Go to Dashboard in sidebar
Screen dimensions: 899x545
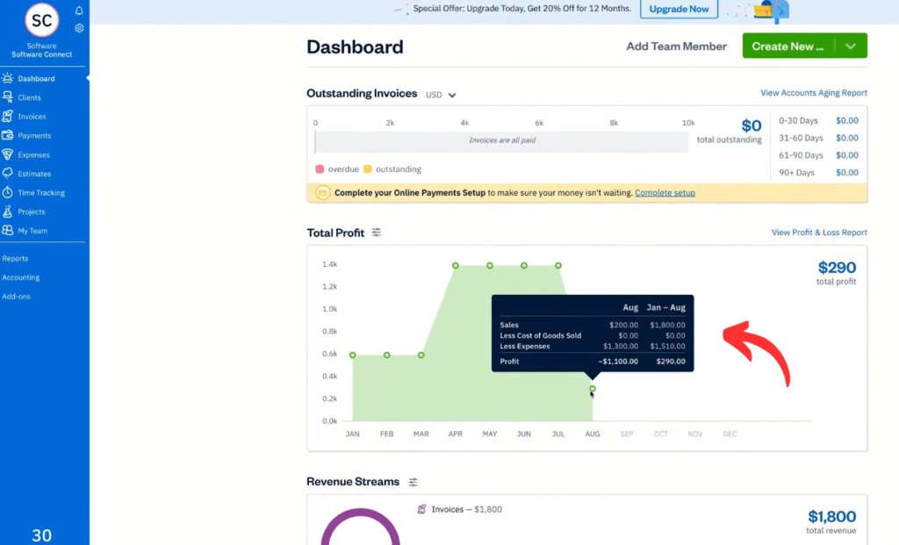click(36, 78)
